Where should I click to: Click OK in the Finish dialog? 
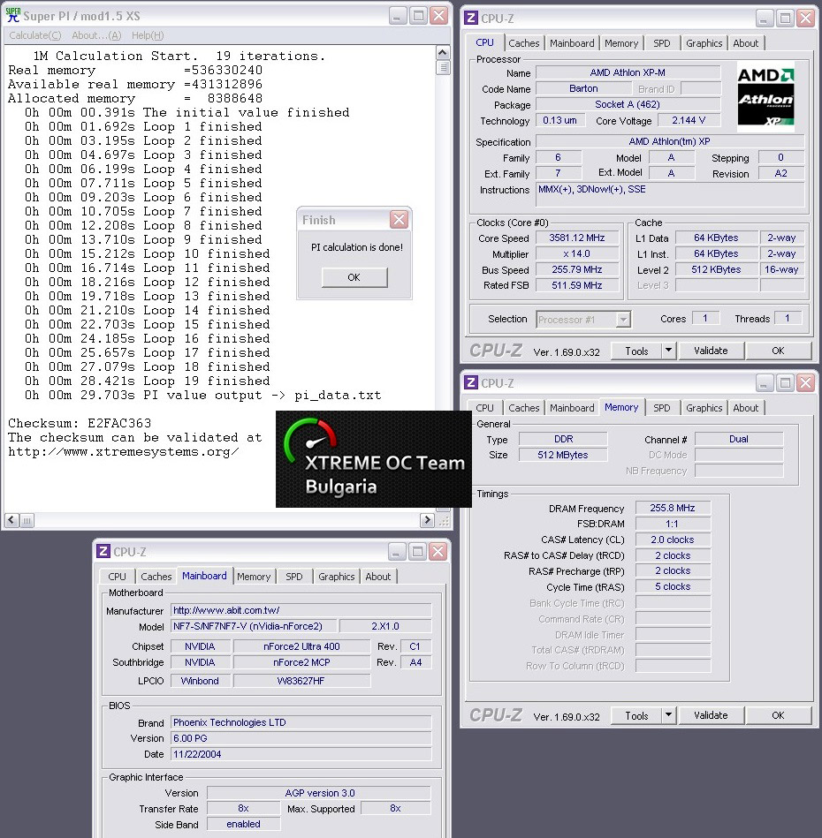pos(354,277)
